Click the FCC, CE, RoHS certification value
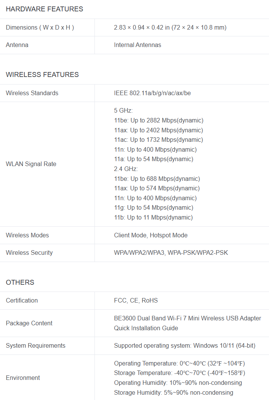The image size is (269, 400). tap(136, 300)
